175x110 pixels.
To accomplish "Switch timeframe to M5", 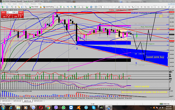I will (141, 7).
